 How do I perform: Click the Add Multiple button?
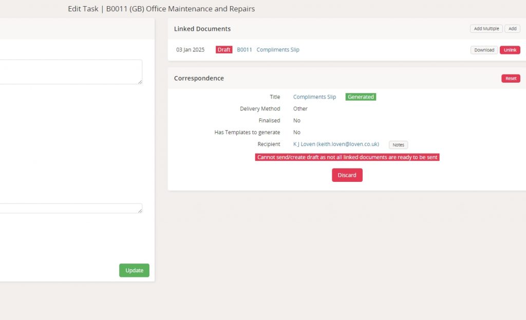(486, 29)
